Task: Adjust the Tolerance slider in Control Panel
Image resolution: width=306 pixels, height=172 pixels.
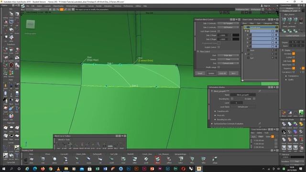Action: click(297, 157)
